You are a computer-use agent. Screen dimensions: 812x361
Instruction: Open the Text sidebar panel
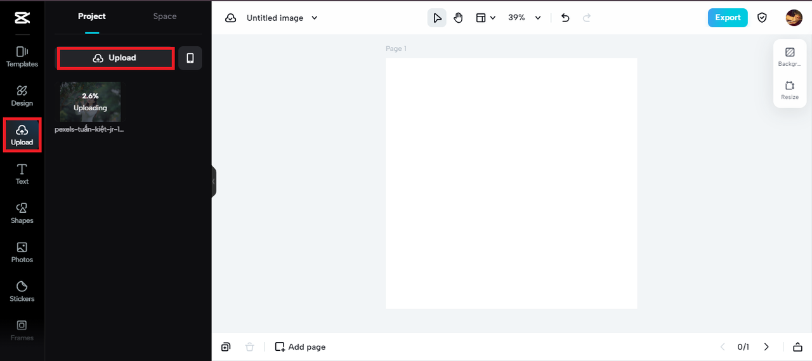pos(22,174)
